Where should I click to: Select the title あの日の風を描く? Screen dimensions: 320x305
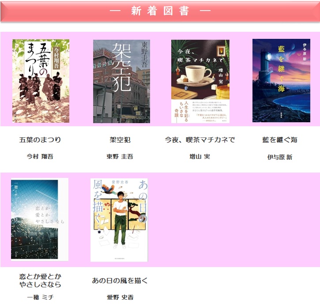120,280
